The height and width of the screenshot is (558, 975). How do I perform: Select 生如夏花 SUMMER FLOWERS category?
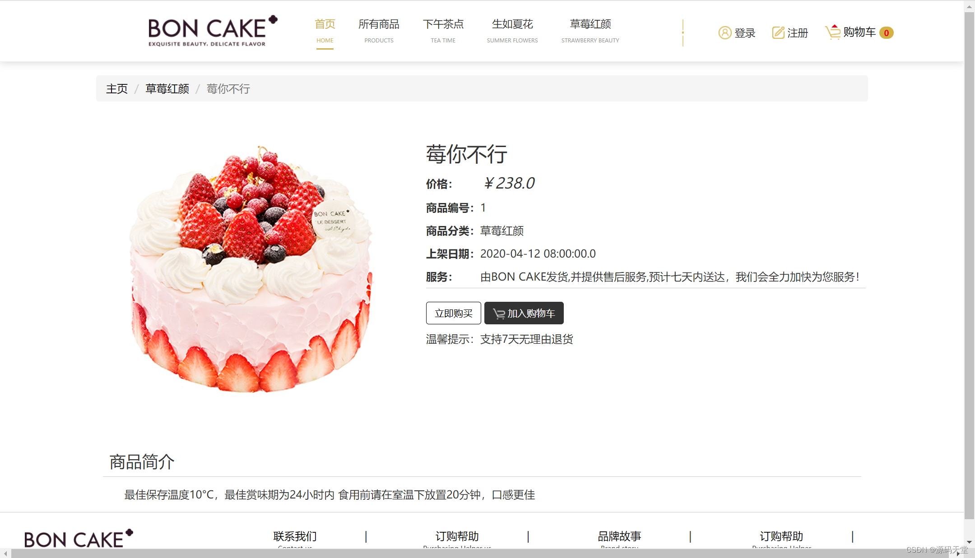point(512,31)
